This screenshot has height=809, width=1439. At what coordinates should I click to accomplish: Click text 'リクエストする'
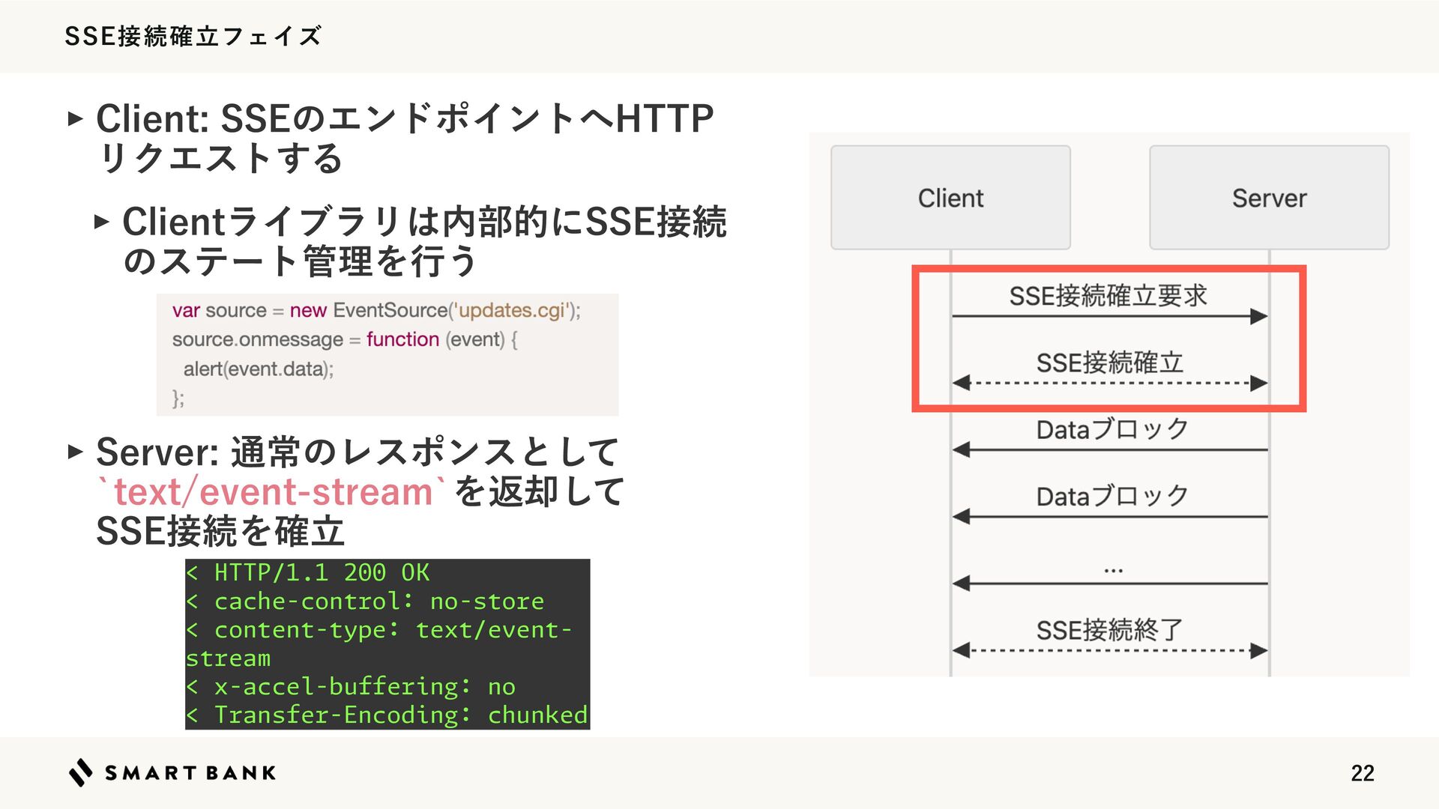(220, 158)
